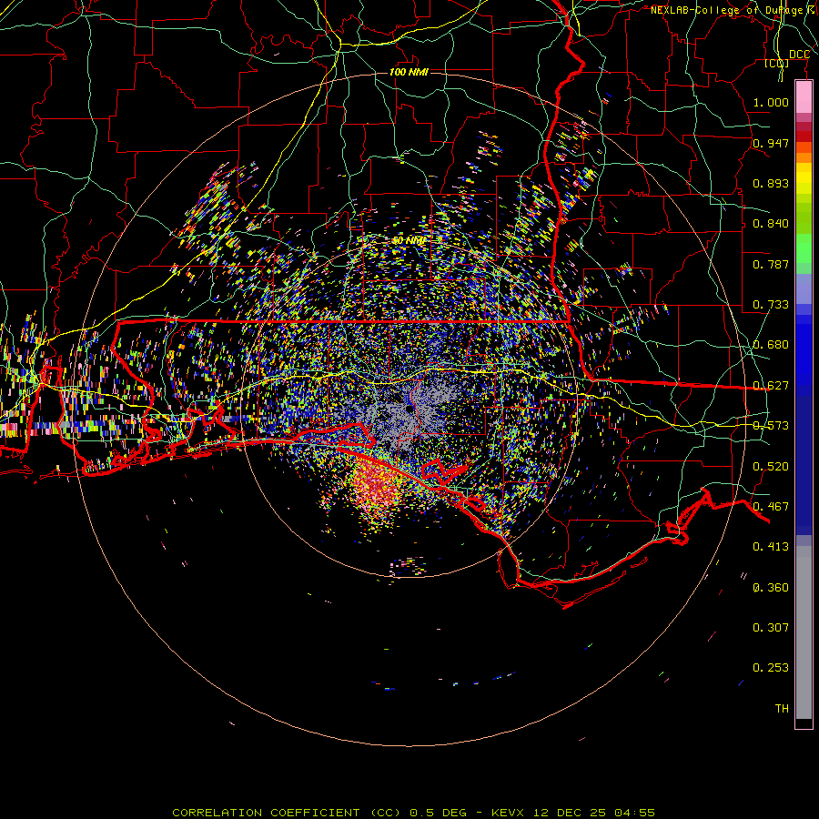Click the 0.253 scale value

tap(771, 668)
